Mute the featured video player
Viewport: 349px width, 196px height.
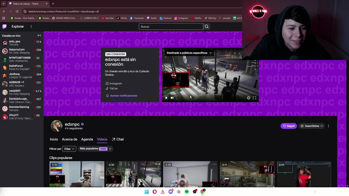coord(172,98)
